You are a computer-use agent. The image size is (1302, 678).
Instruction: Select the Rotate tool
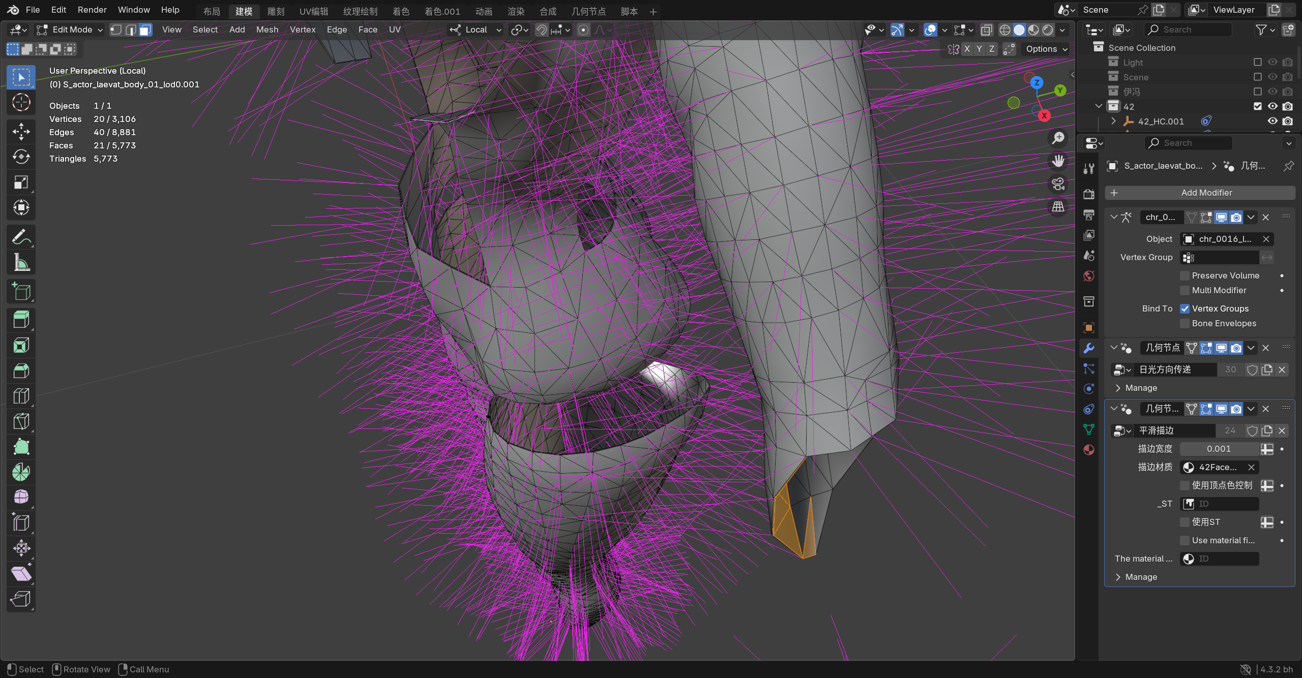(x=21, y=157)
